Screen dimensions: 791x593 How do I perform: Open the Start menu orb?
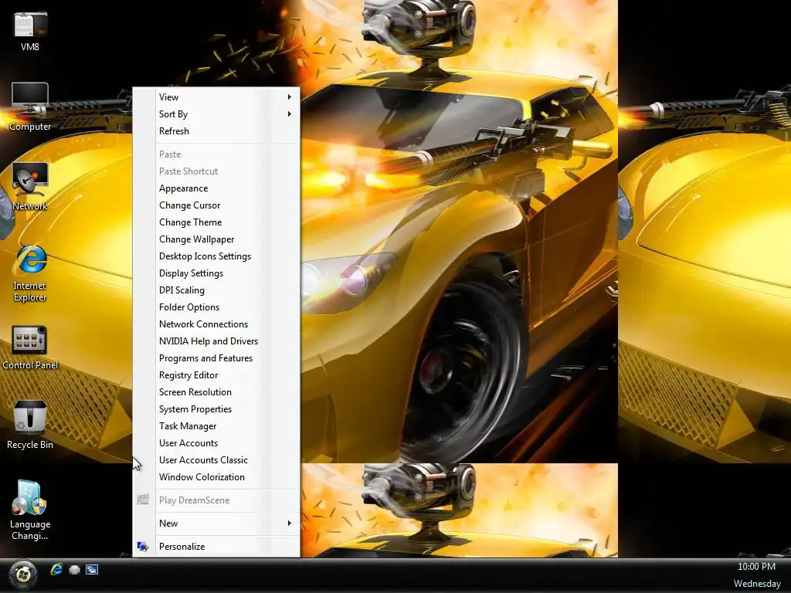coord(22,574)
